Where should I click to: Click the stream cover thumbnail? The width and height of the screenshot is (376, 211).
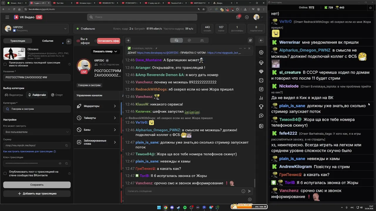click(x=14, y=54)
